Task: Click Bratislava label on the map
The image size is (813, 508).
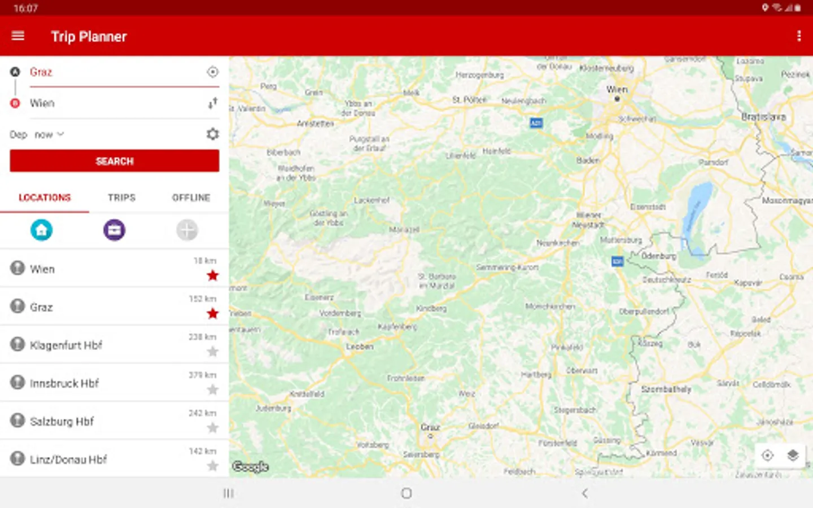Action: (x=763, y=117)
